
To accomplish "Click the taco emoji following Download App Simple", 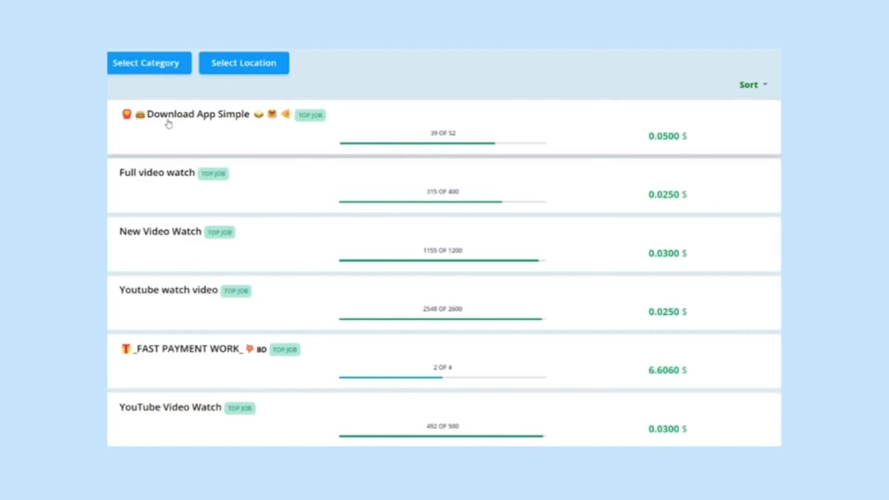I will tap(259, 114).
